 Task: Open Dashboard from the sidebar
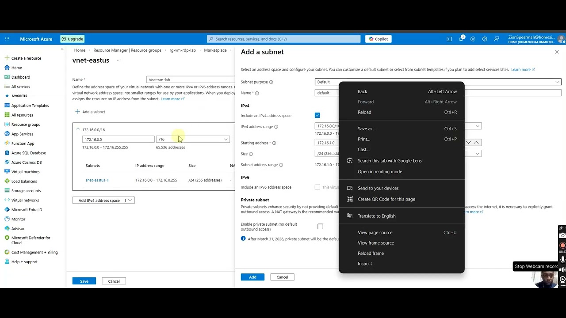pyautogui.click(x=20, y=77)
